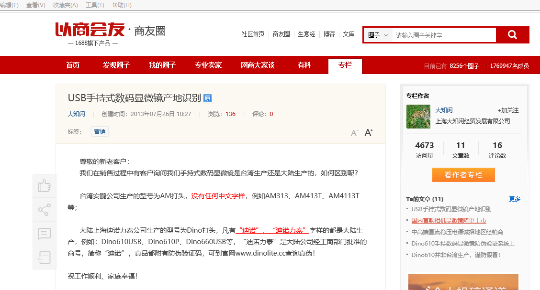The height and width of the screenshot is (290, 540).
Task: Click 更多 to see more author articles
Action: (515, 199)
